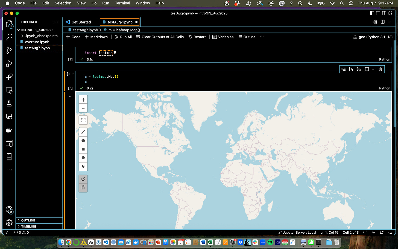This screenshot has height=249, width=398.
Task: Show additional views via activity bar ellipsis
Action: click(9, 170)
